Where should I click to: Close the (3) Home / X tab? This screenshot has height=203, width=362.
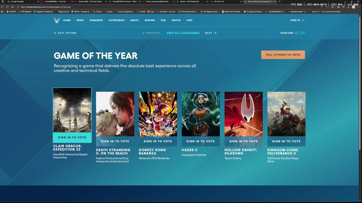pyautogui.click(x=241, y=1)
